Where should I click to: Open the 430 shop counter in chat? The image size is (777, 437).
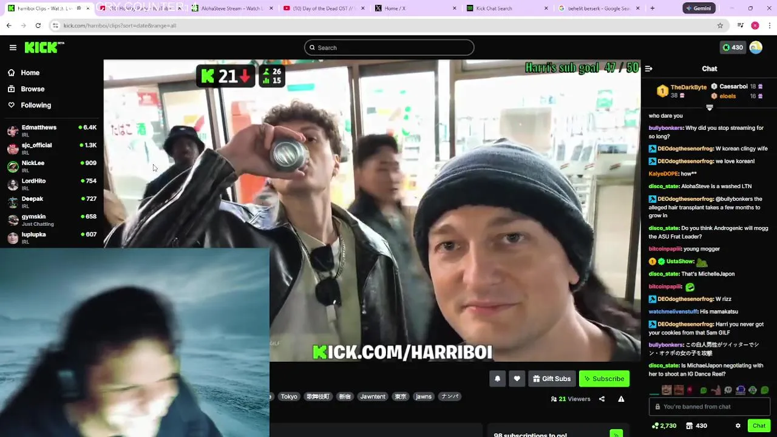tap(696, 425)
